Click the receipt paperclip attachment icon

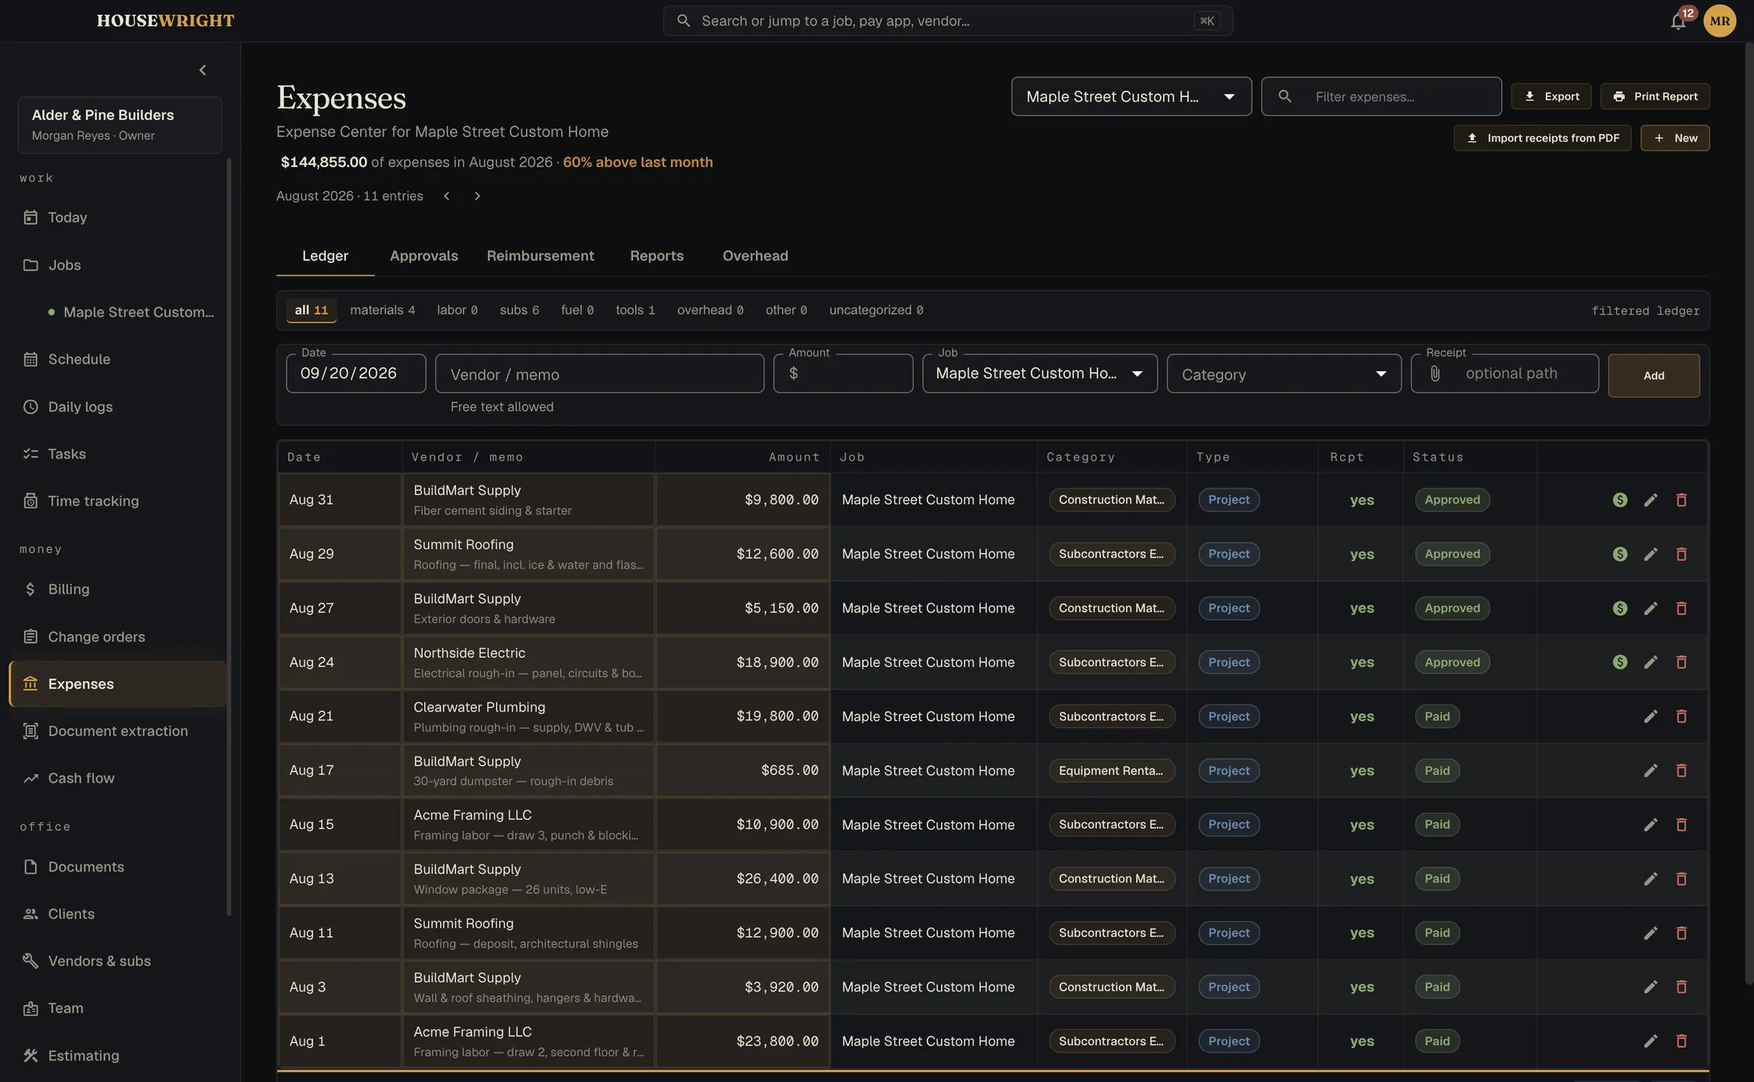(1435, 374)
